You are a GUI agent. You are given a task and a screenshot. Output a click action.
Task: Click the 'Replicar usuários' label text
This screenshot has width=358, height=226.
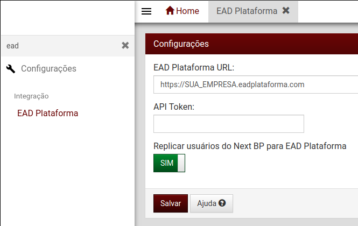coord(250,146)
